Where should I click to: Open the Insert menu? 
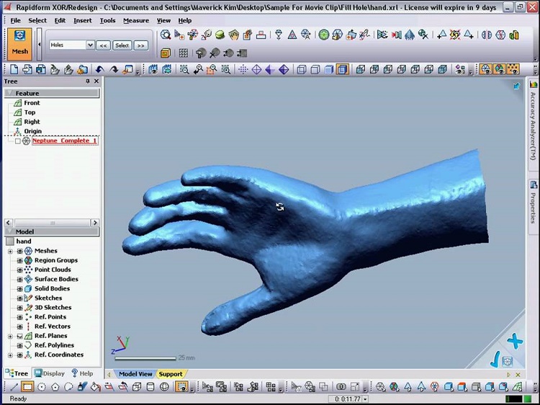click(83, 21)
